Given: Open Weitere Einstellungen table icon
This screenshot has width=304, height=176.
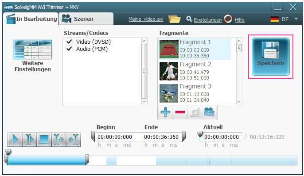Looking at the screenshot, I should 33,50.
